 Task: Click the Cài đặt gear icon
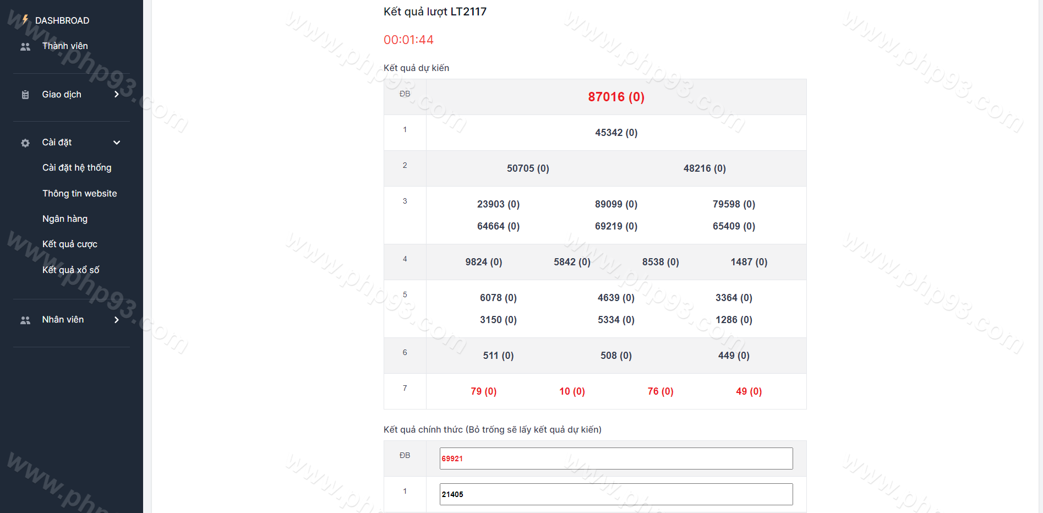[x=25, y=143]
